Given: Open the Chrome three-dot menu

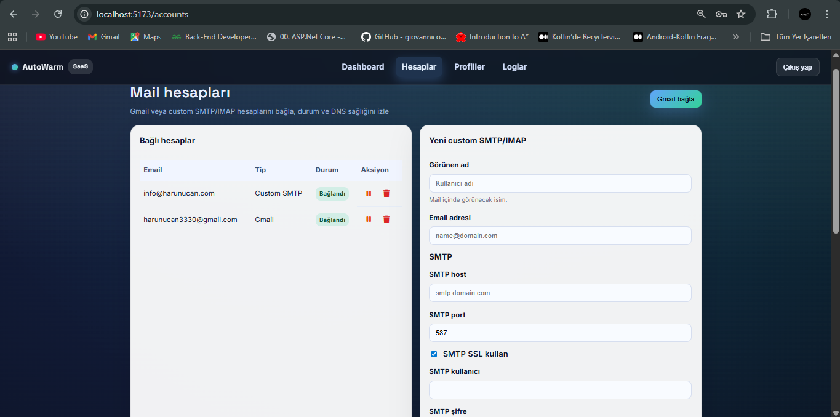Looking at the screenshot, I should pyautogui.click(x=826, y=14).
